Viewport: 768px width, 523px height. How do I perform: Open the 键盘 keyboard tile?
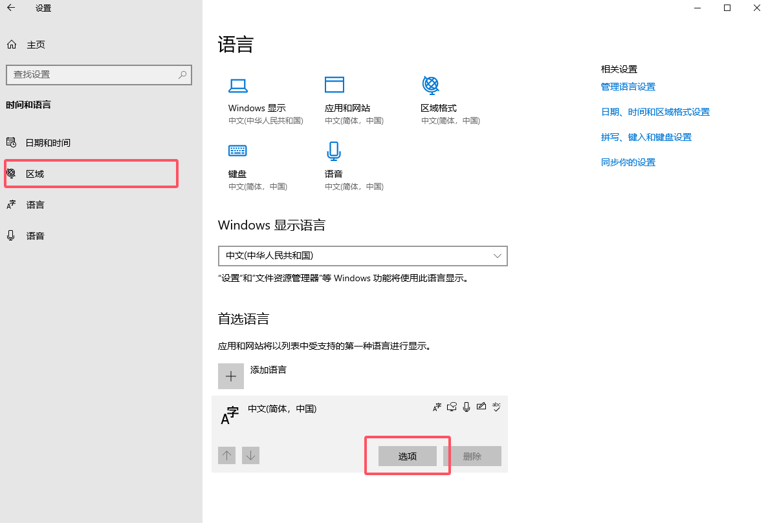coord(258,166)
